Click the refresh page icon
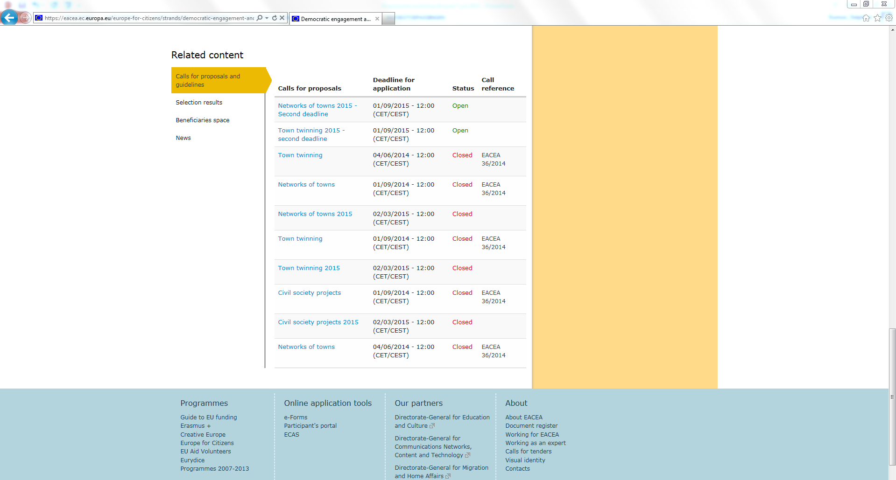This screenshot has width=896, height=480. (275, 18)
